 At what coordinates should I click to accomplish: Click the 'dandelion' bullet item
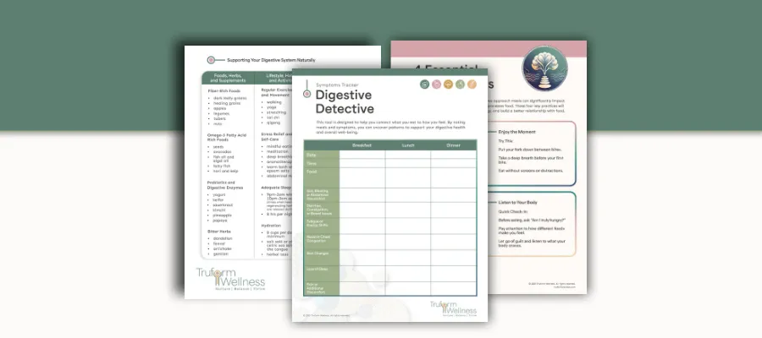tap(223, 238)
